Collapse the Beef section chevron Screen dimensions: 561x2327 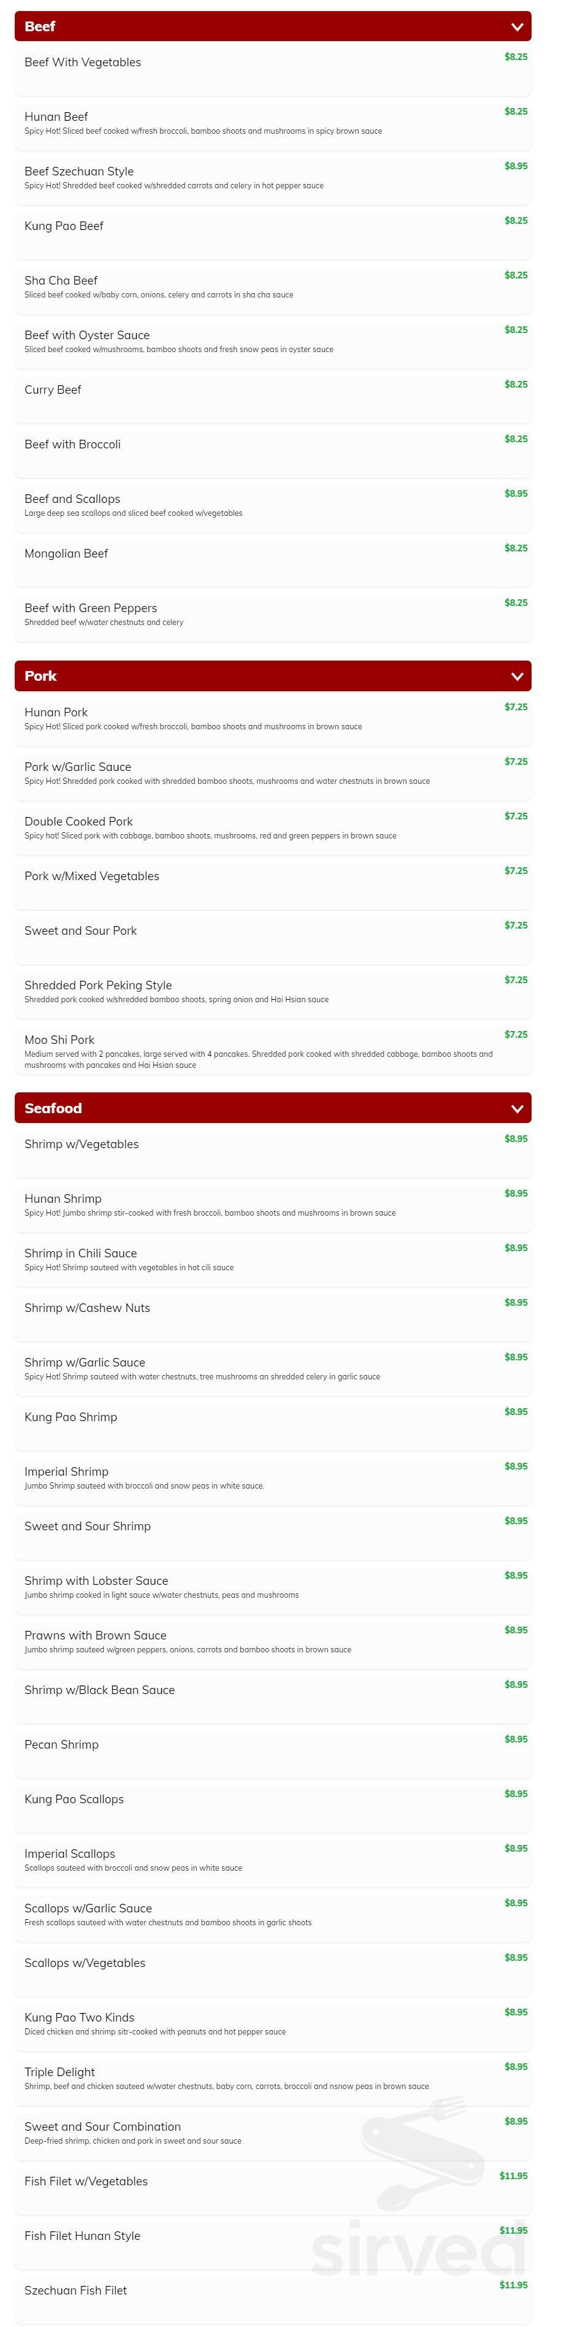517,27
